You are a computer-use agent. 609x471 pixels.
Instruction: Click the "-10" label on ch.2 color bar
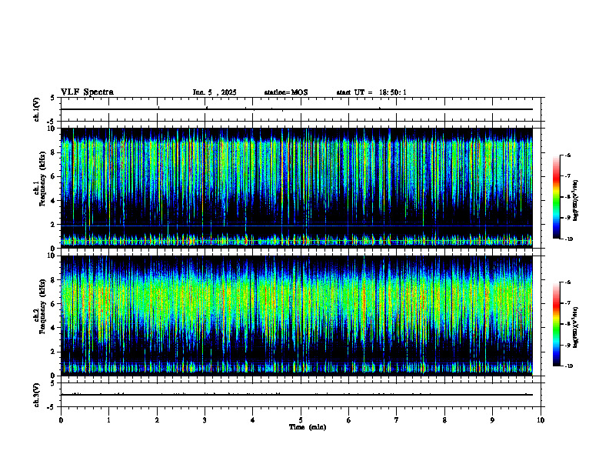coord(568,366)
